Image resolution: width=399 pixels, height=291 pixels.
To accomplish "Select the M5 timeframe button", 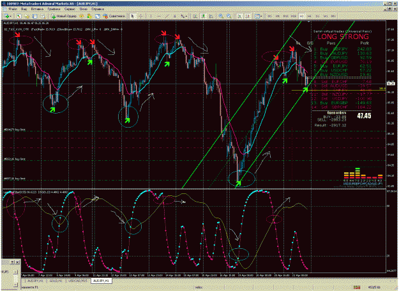I will (278, 16).
